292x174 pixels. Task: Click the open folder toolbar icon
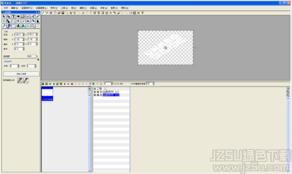(59, 13)
